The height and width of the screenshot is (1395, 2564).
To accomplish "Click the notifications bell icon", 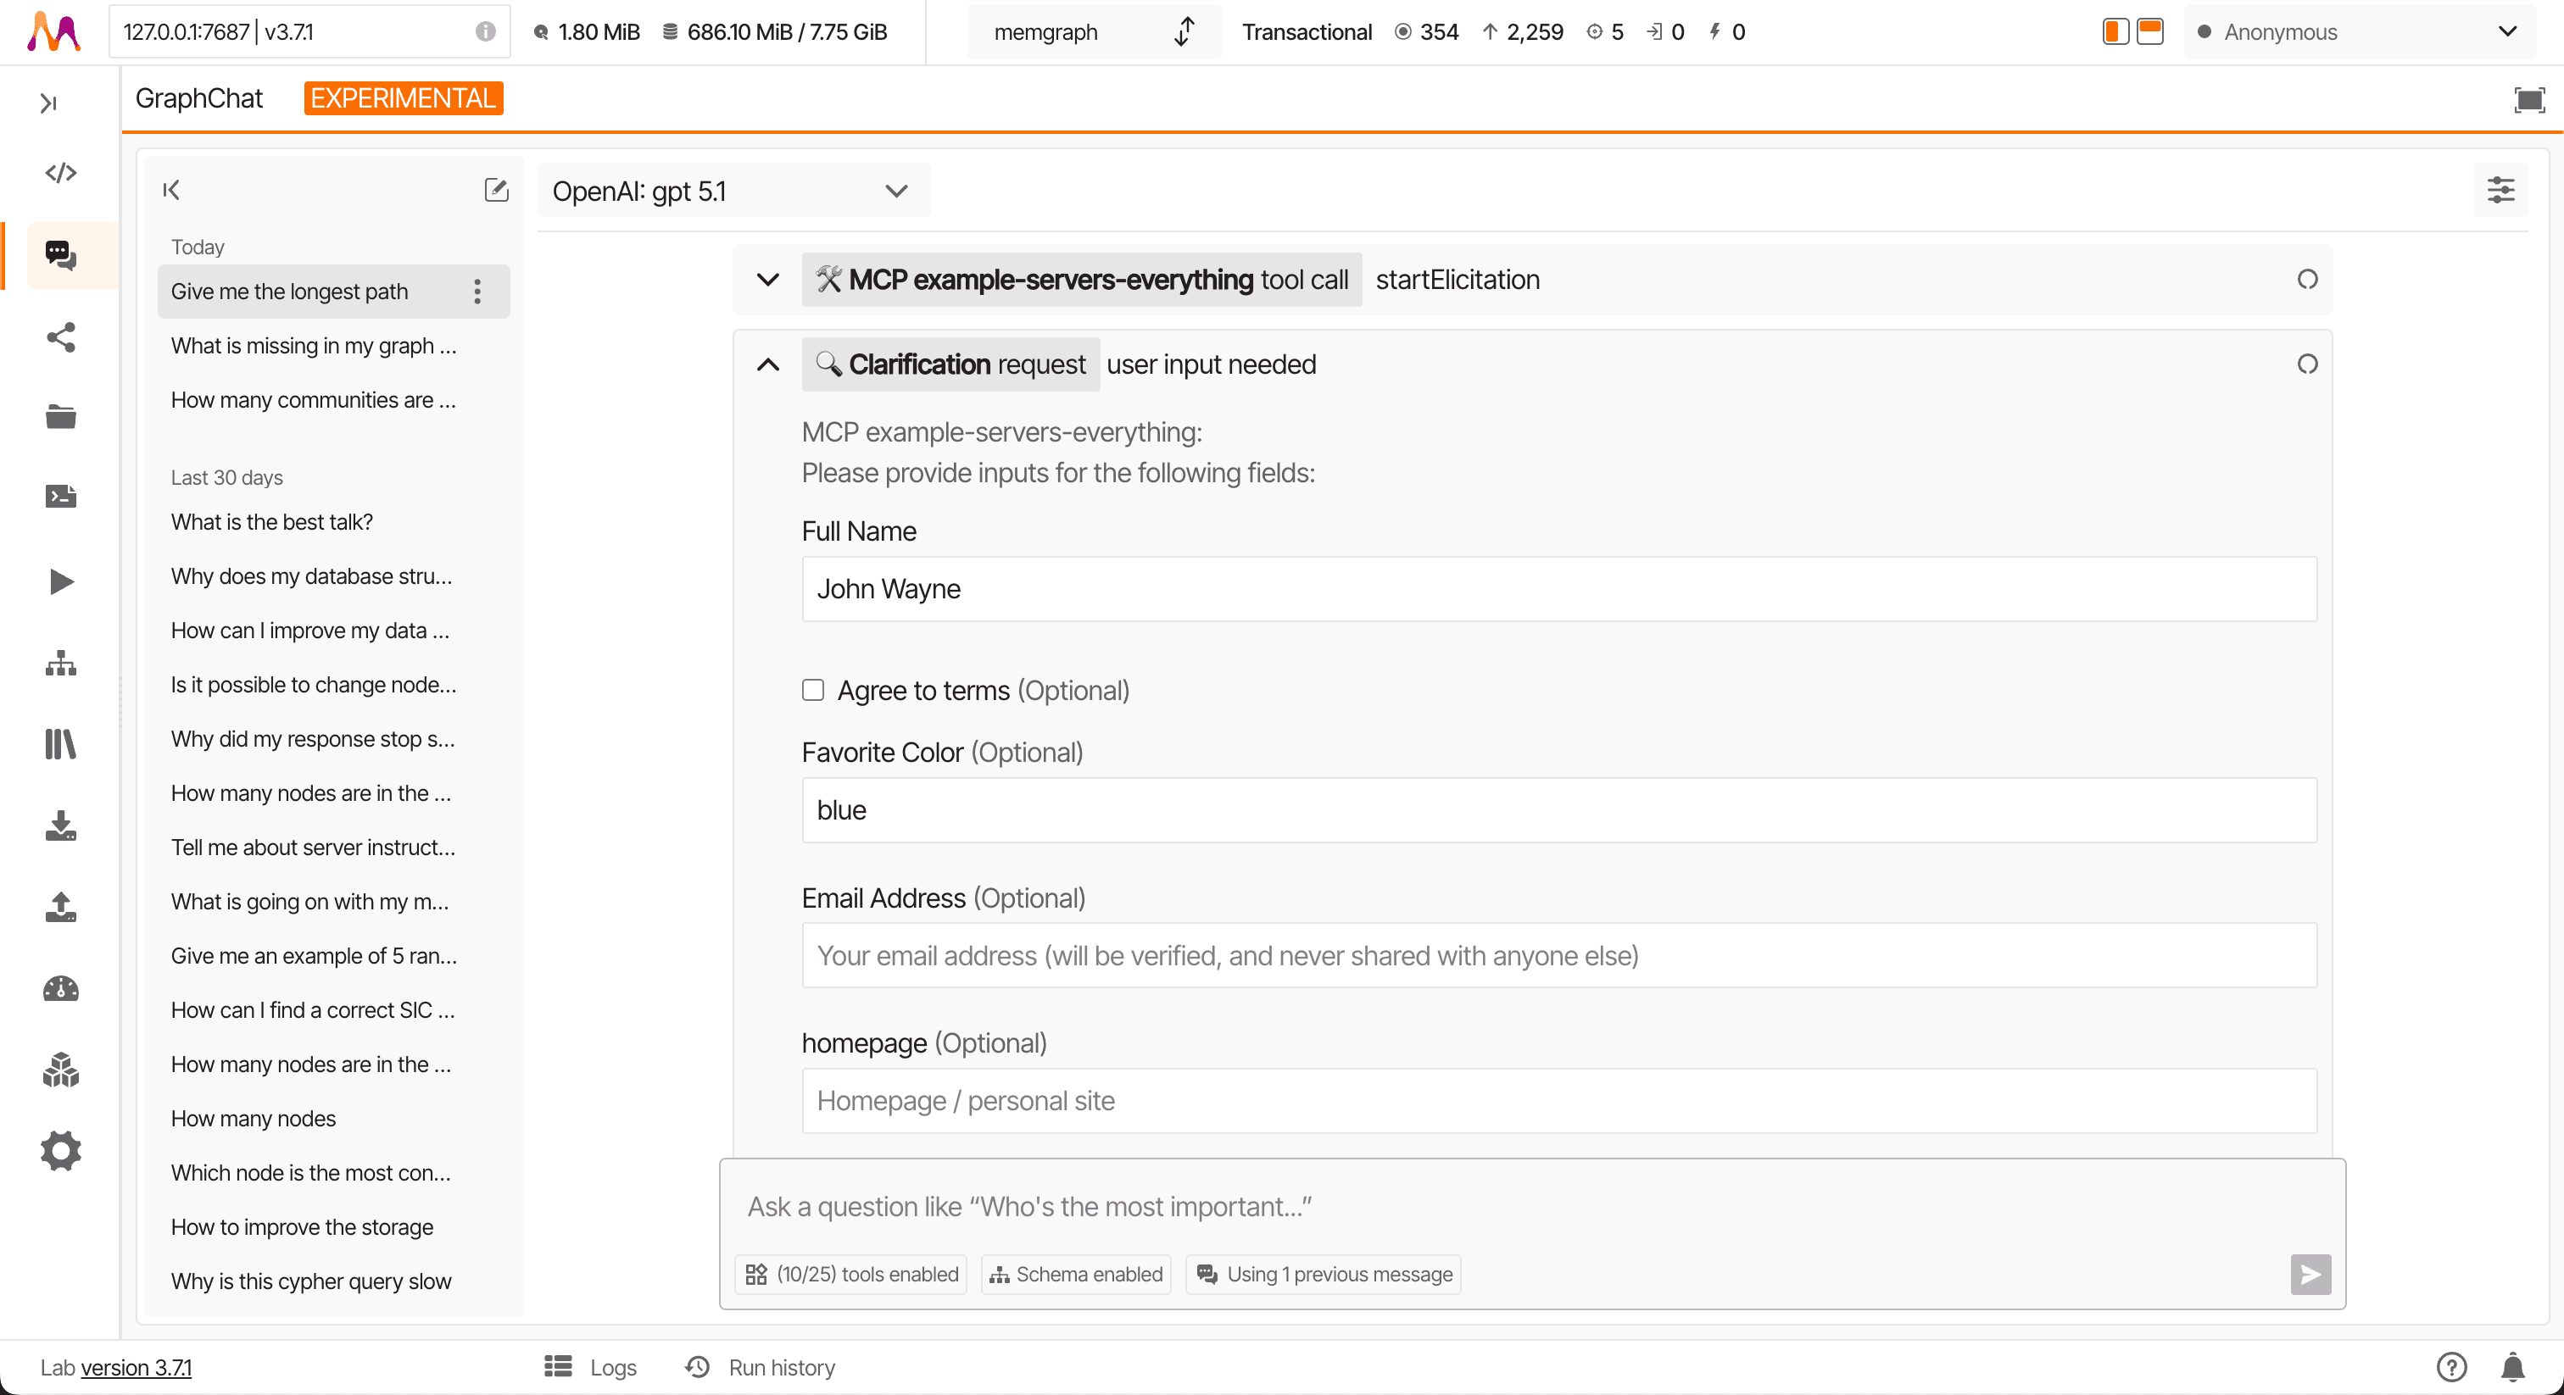I will tap(2512, 1367).
